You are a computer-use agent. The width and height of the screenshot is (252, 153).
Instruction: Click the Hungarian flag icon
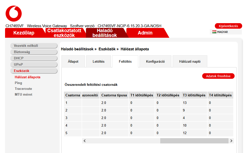[214, 32]
